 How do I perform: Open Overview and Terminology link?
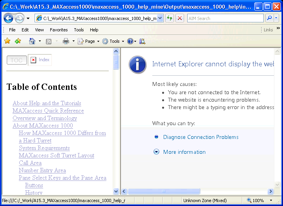[x=45, y=118]
